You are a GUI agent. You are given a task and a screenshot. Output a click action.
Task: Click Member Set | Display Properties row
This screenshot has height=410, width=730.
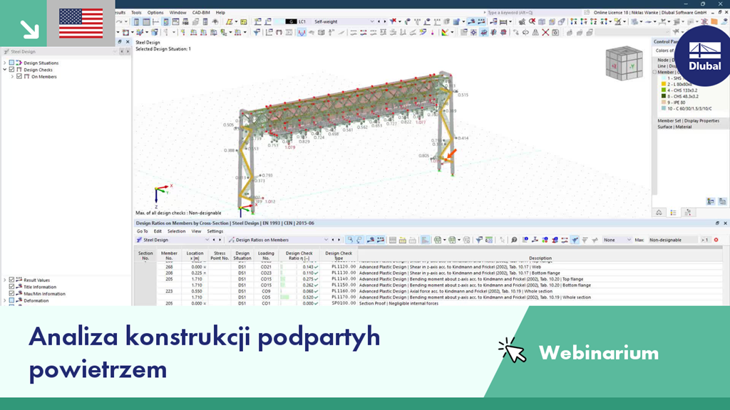(x=688, y=120)
